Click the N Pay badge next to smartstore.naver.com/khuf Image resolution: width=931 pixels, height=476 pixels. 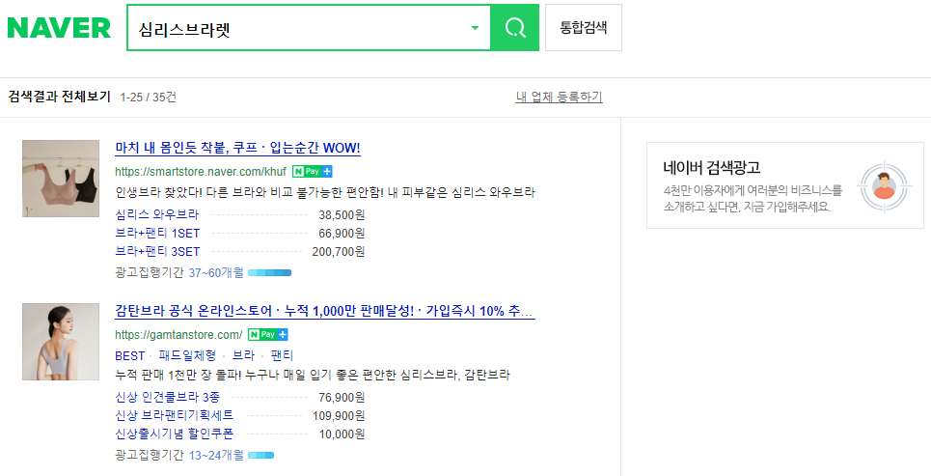(x=313, y=172)
